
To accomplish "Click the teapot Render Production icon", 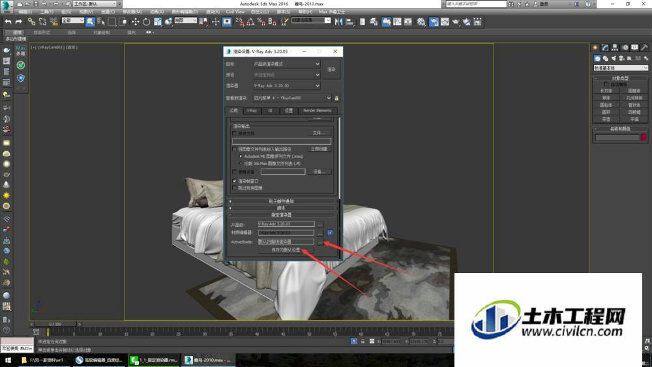I will pyautogui.click(x=456, y=22).
